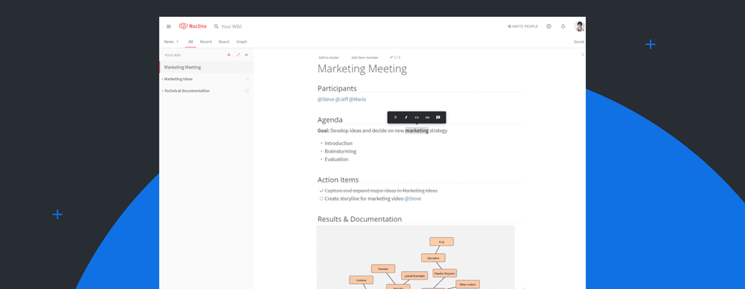Screen dimensions: 745x289
Task: Click the Evaluation bullet item
Action: tap(337, 159)
